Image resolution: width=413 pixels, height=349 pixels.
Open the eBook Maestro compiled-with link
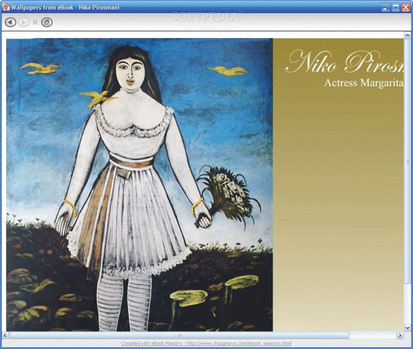206,343
